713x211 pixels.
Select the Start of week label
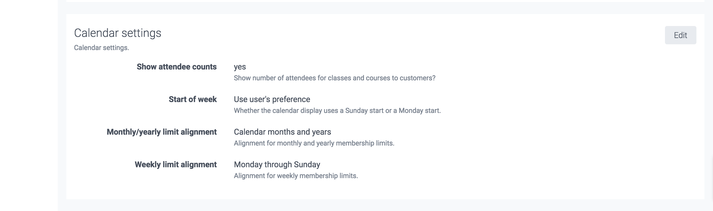(x=192, y=99)
